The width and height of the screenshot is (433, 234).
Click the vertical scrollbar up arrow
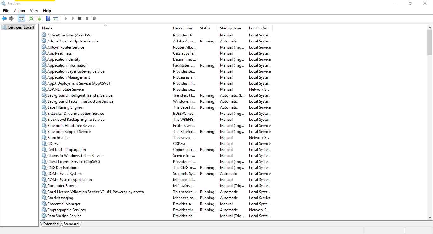pyautogui.click(x=430, y=27)
